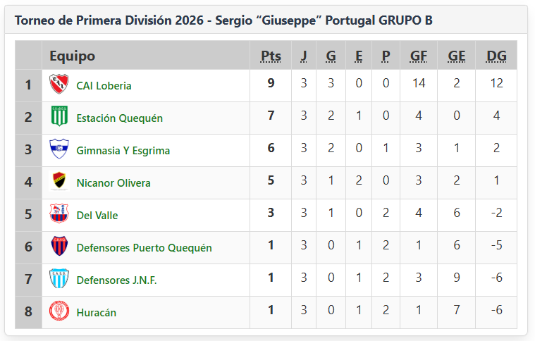Image resolution: width=535 pixels, height=341 pixels.
Task: Click the Estación Quequén green striped crest
Action: click(59, 117)
